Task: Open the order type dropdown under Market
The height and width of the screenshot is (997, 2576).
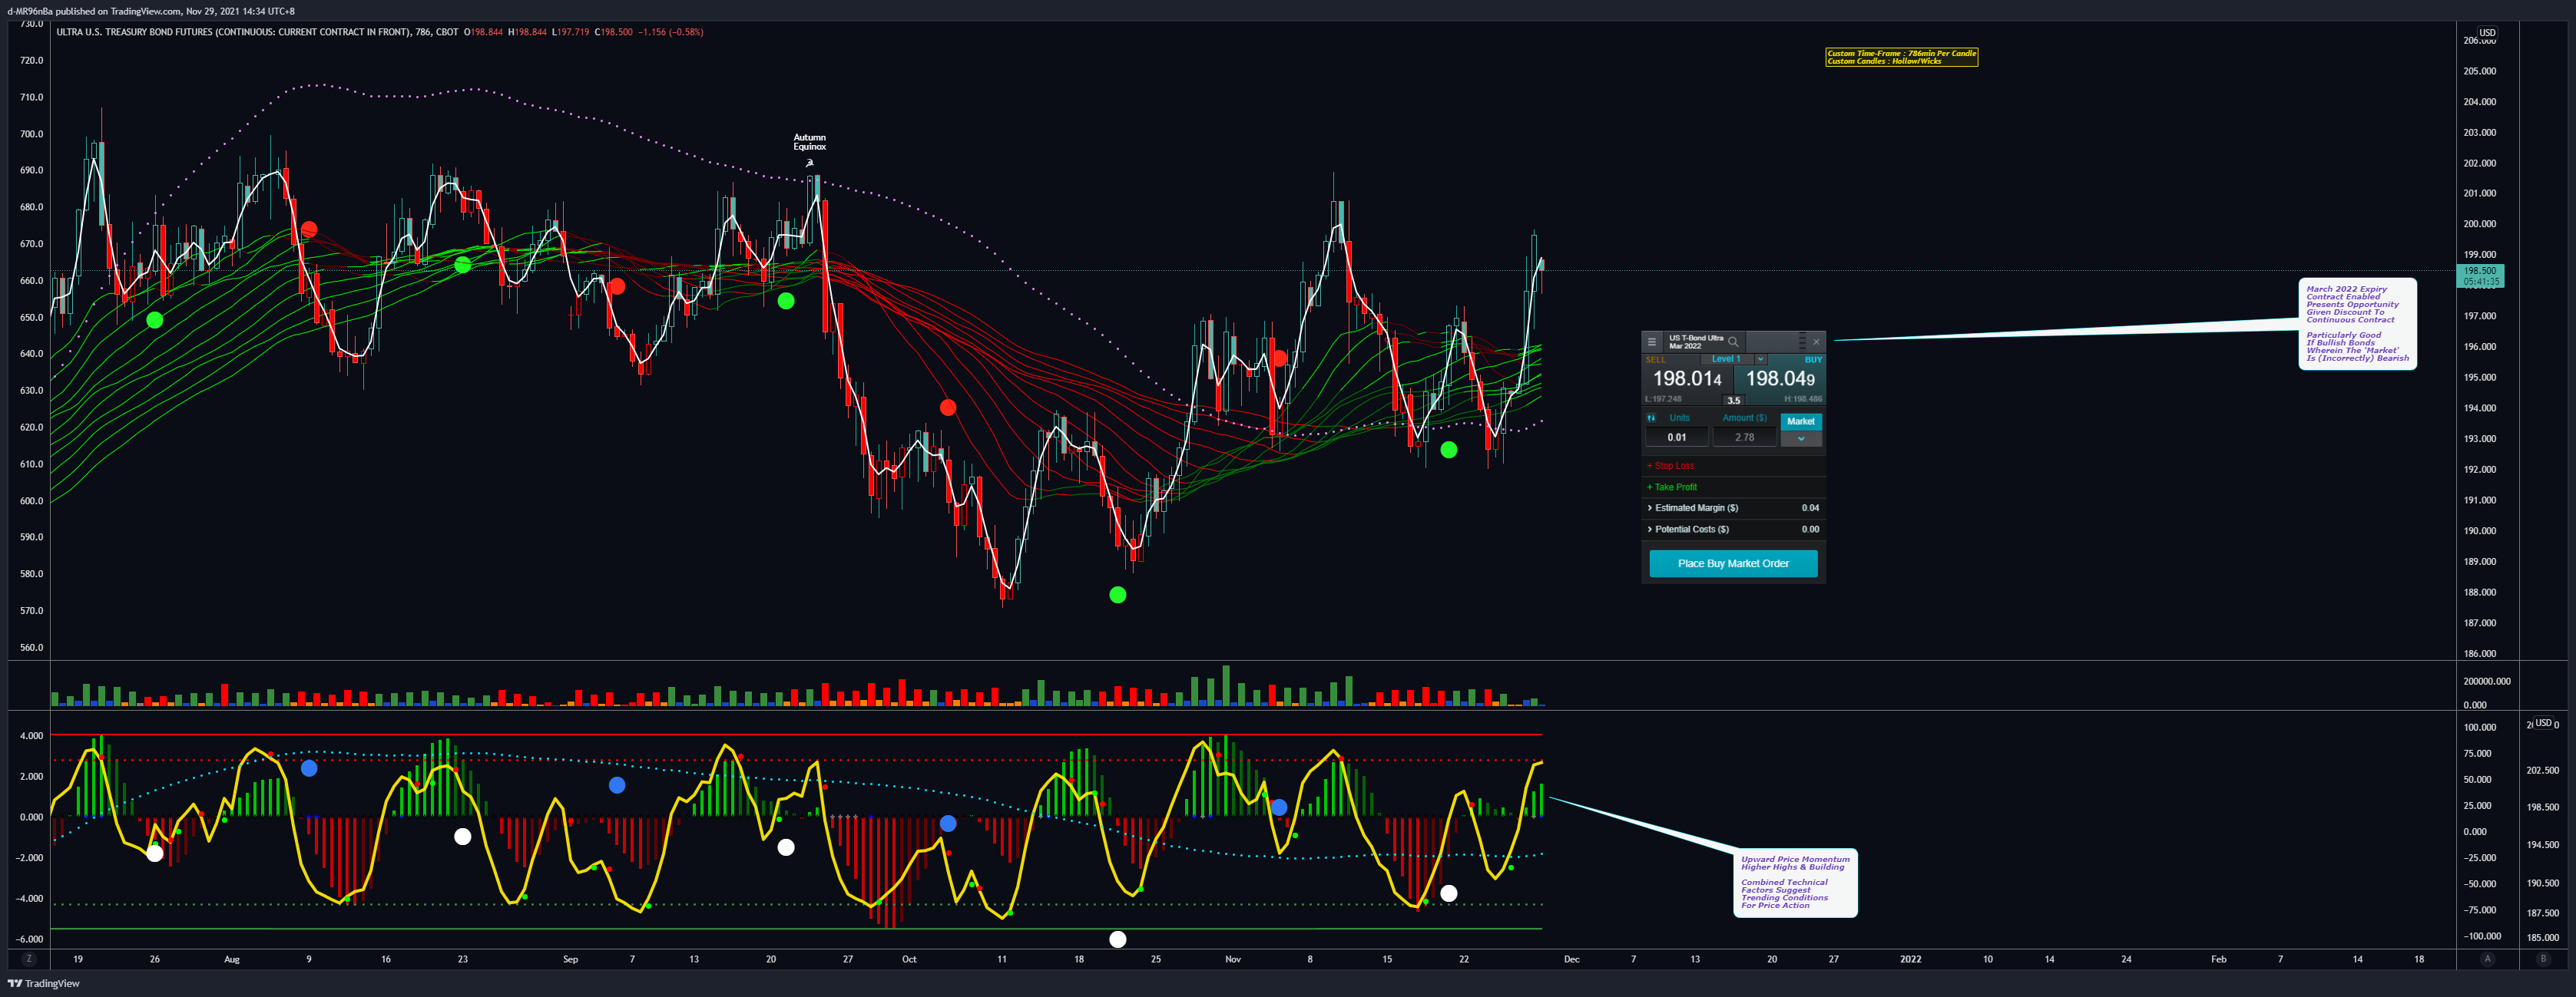Action: tap(1801, 438)
